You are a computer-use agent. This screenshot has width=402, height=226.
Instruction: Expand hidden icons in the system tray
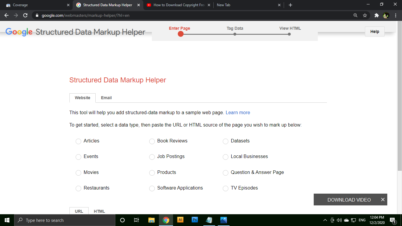tap(325, 220)
